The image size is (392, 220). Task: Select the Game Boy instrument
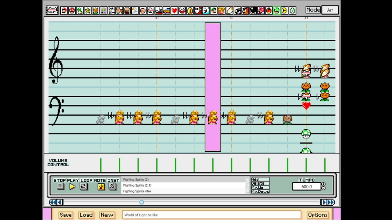pyautogui.click(x=104, y=11)
